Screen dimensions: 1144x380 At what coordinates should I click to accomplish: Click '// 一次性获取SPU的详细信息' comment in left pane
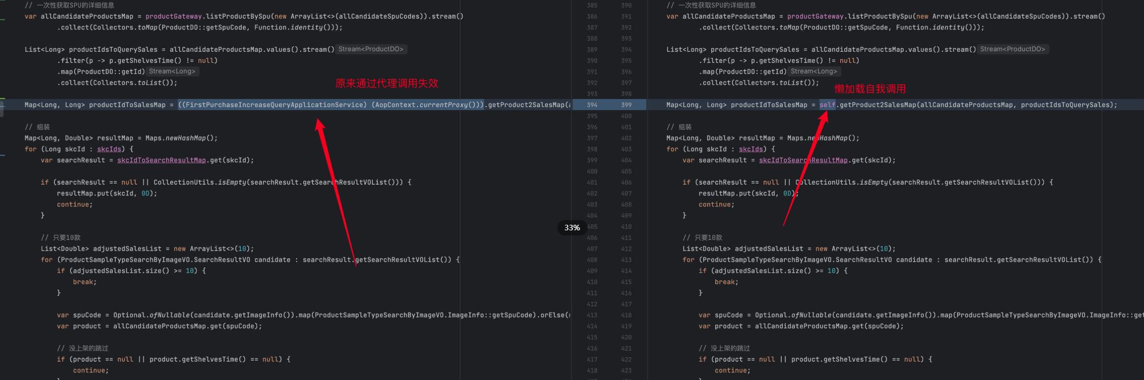(70, 5)
